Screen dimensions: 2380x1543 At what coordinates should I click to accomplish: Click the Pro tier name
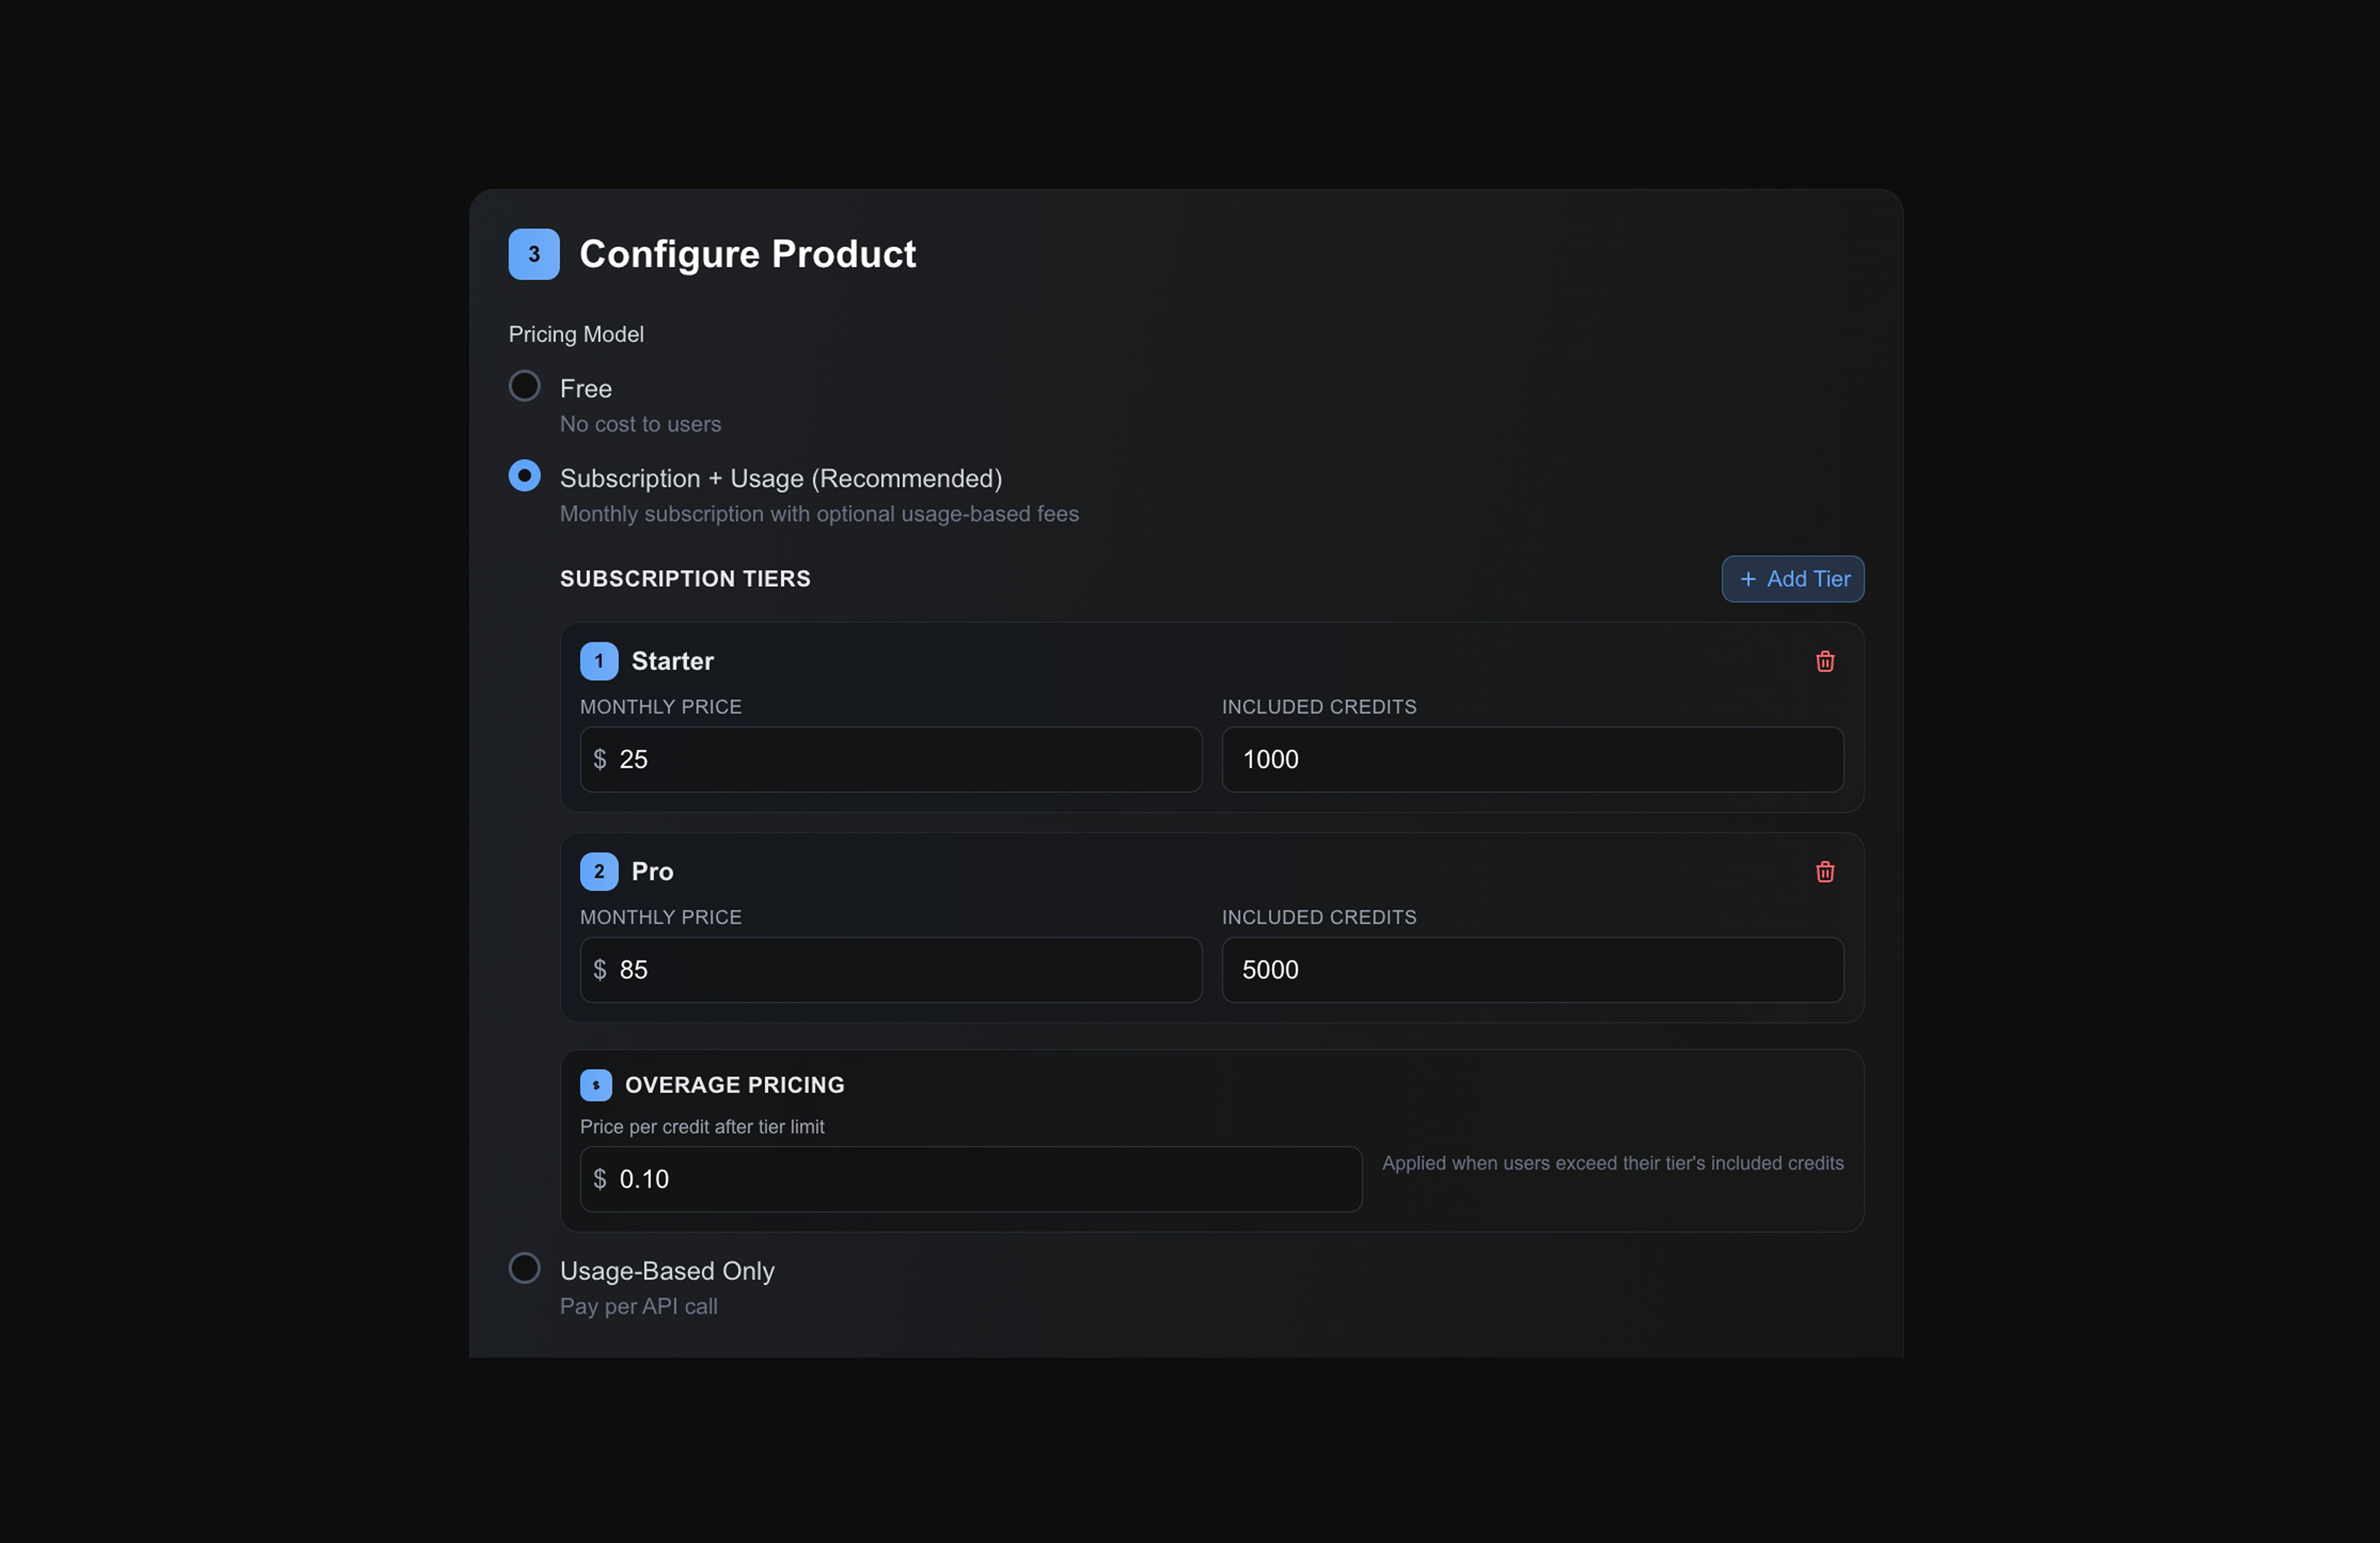(x=652, y=871)
